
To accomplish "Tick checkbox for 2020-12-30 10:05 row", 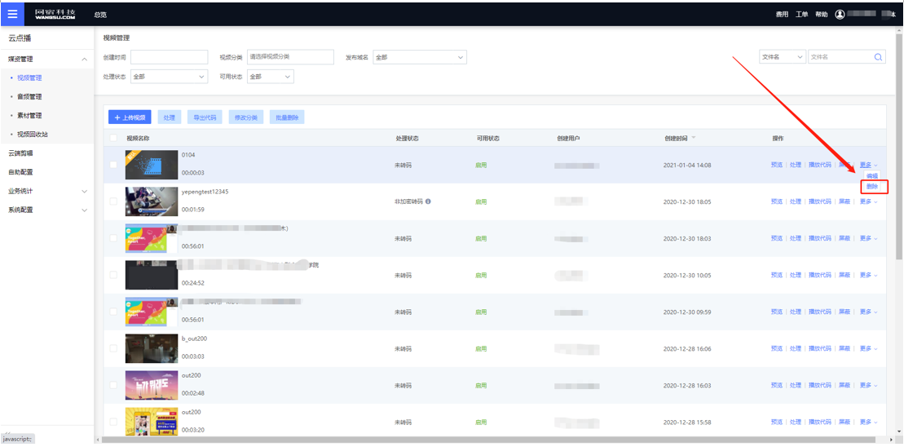I will (113, 275).
